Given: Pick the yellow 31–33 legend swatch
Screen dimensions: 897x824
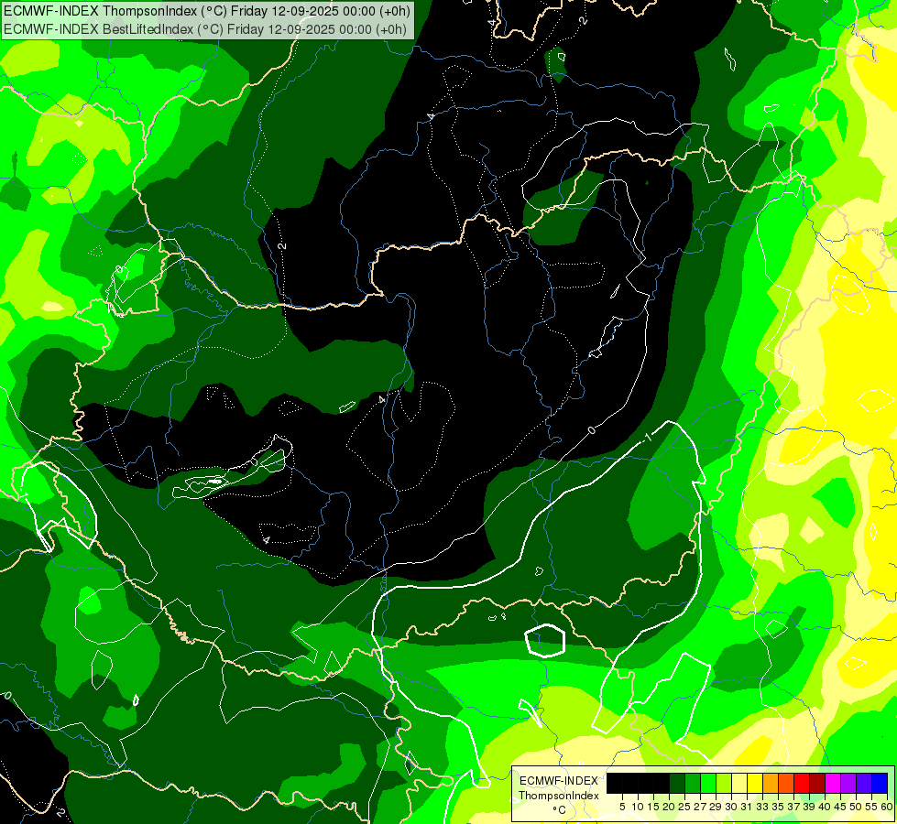Looking at the screenshot, I should [755, 783].
